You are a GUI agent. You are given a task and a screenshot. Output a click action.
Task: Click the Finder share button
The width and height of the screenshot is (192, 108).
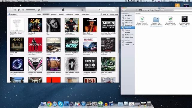pos(162,10)
